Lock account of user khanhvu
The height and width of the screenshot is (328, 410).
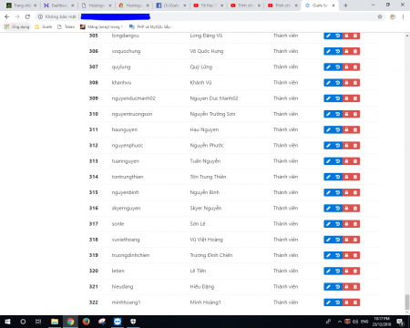click(x=346, y=83)
